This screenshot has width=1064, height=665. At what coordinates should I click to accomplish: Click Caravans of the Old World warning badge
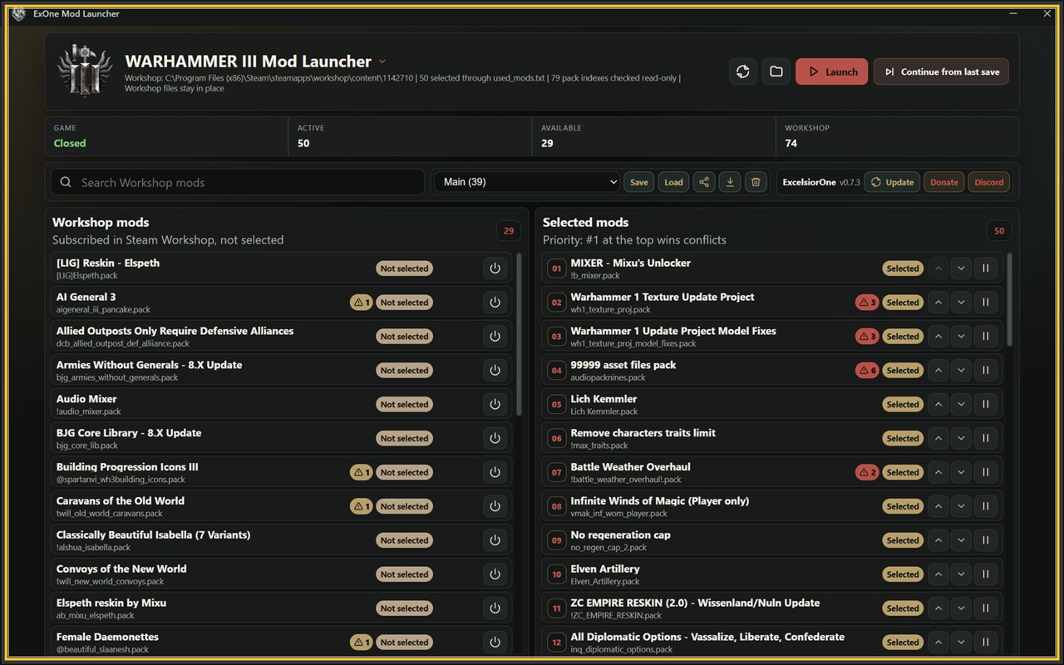[x=362, y=506]
